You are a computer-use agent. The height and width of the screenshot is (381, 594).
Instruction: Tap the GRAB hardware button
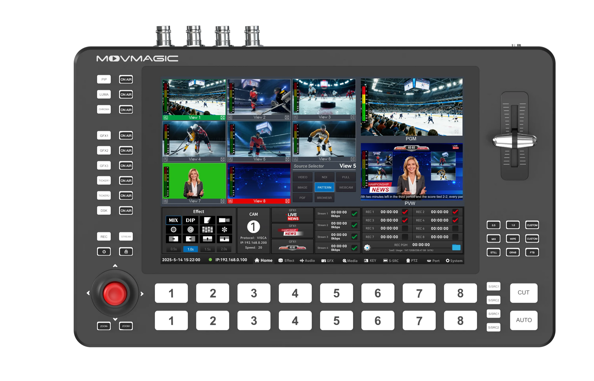click(x=513, y=253)
